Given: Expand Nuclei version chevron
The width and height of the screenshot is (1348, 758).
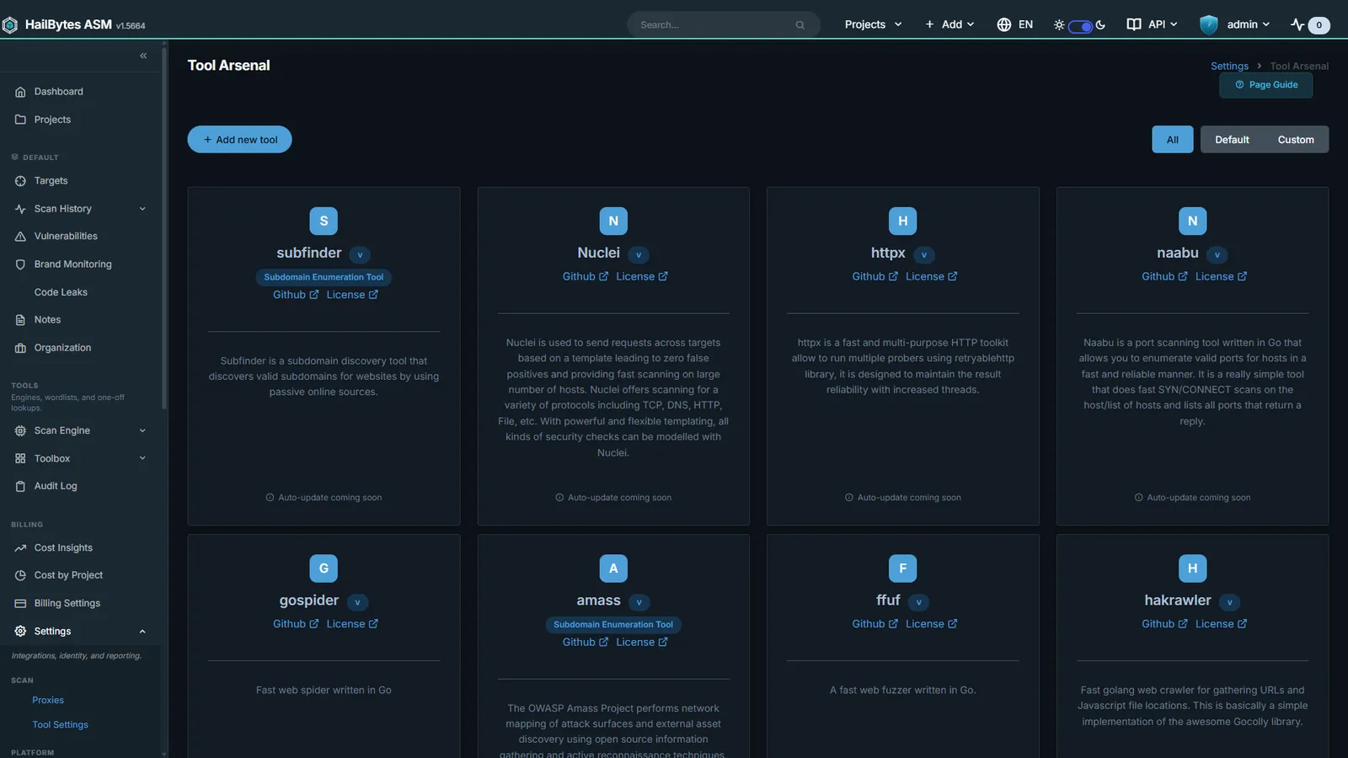Looking at the screenshot, I should tap(639, 254).
